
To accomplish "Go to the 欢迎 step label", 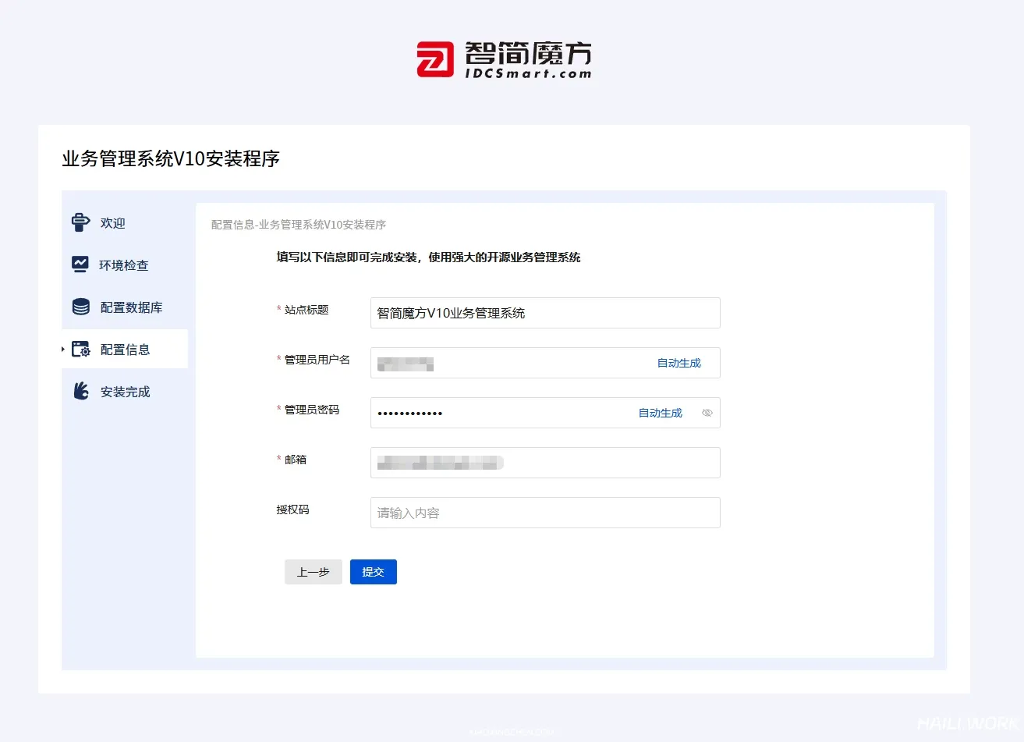I will [x=113, y=223].
